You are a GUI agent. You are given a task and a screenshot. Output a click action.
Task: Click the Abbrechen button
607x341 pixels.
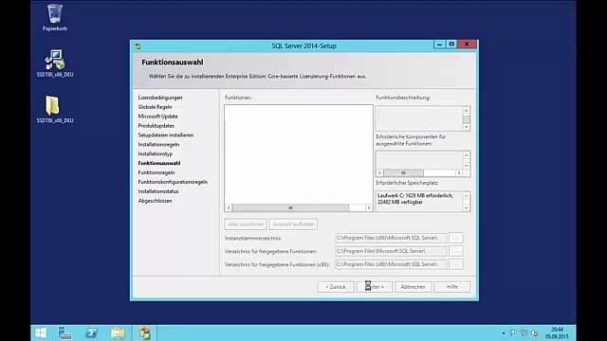click(414, 287)
